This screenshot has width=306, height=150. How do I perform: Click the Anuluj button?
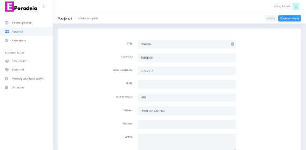pyautogui.click(x=271, y=18)
